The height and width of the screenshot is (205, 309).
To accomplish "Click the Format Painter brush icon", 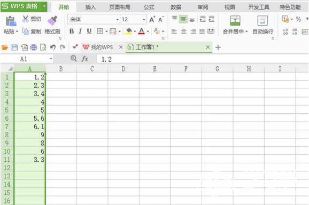I will pyautogui.click(x=52, y=20).
